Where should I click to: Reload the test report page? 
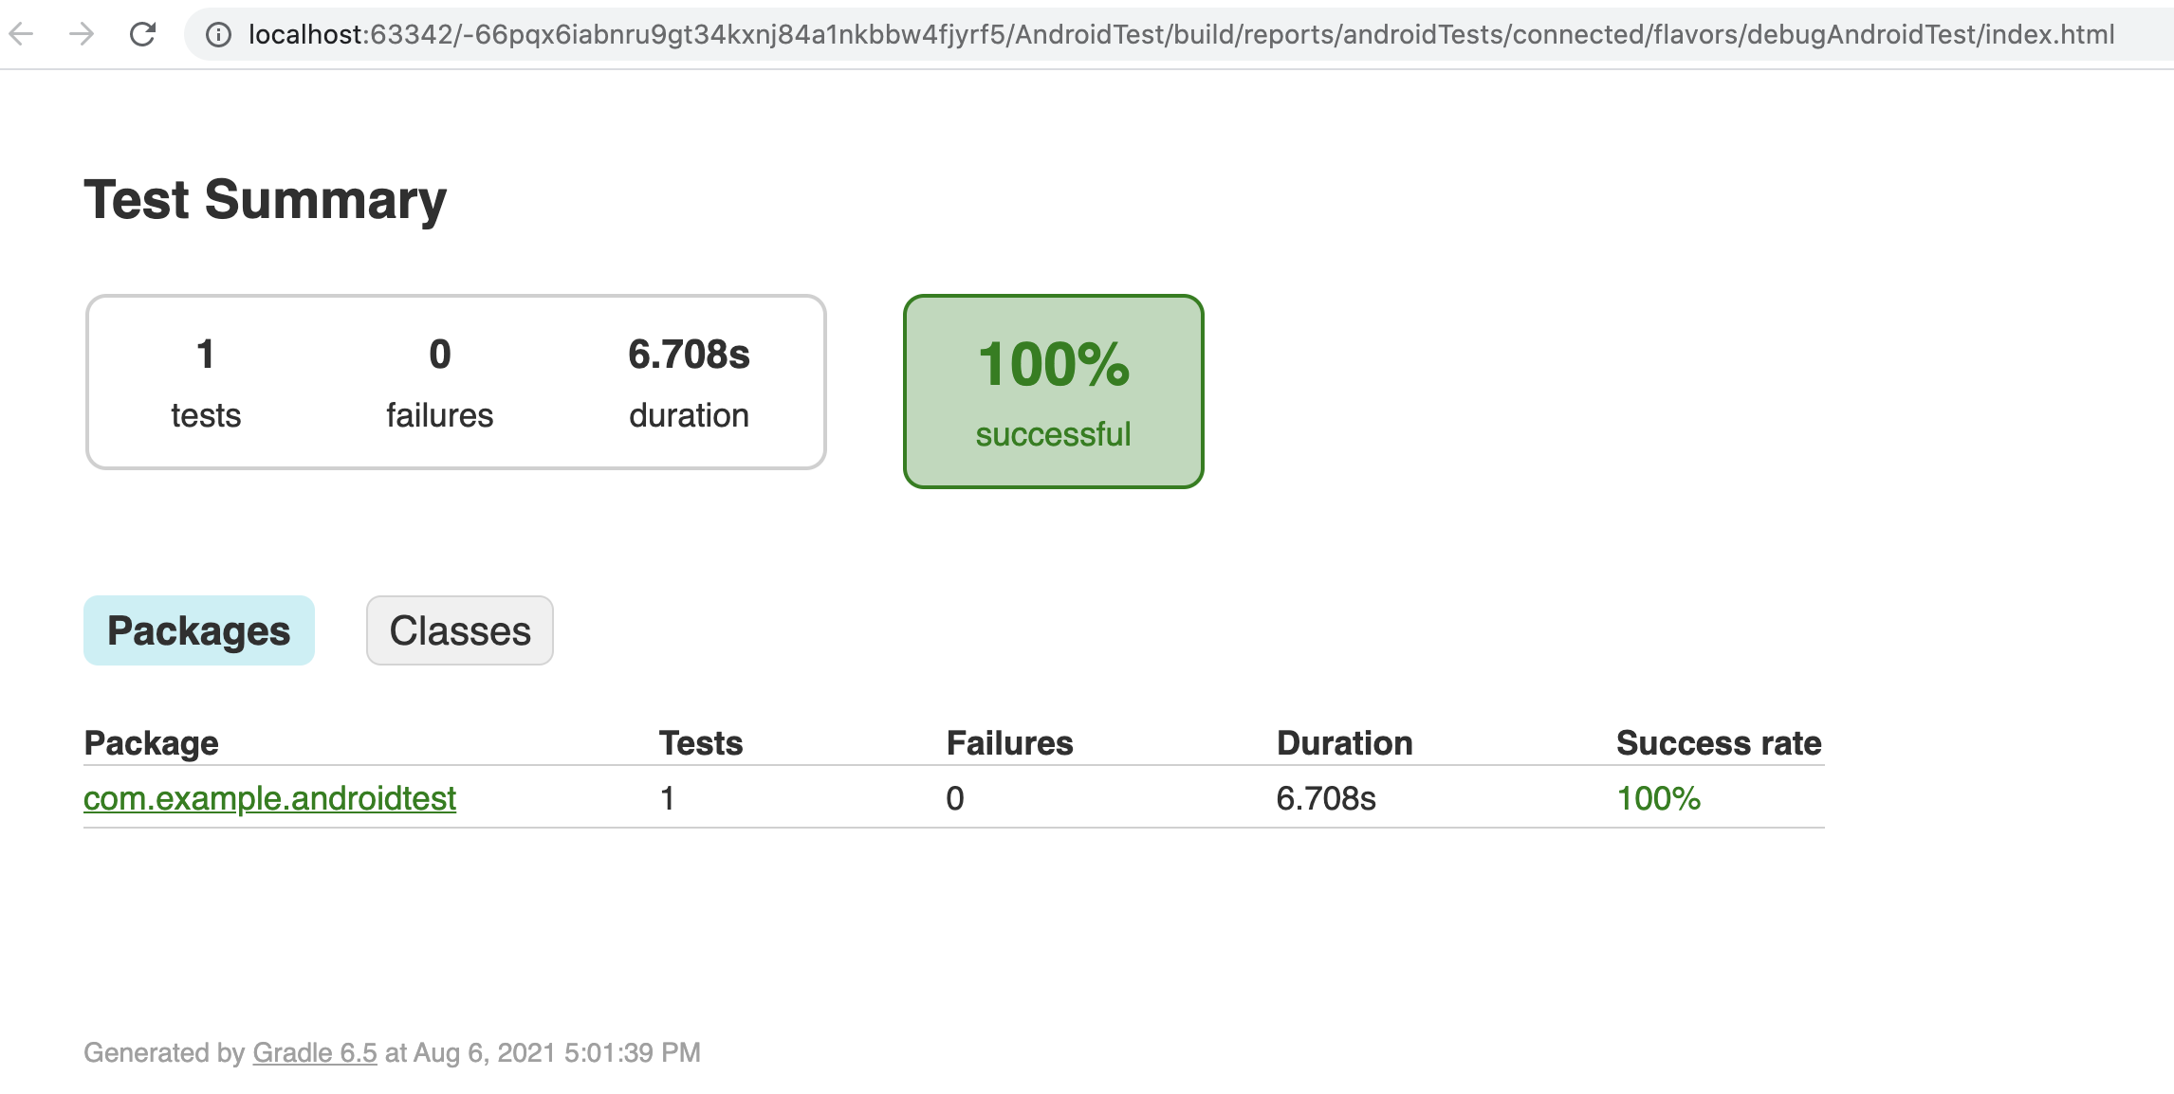(x=142, y=35)
